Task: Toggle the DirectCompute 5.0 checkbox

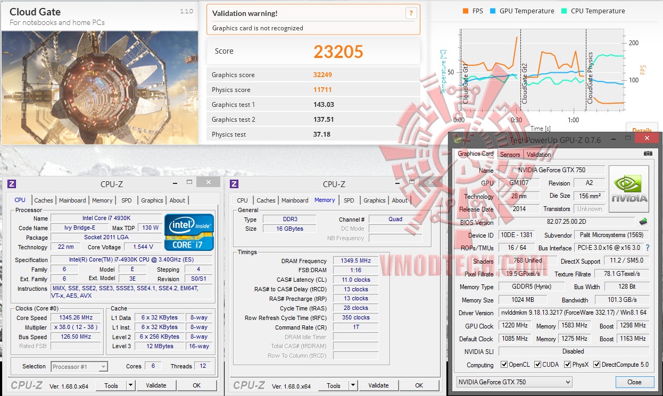Action: tap(597, 365)
